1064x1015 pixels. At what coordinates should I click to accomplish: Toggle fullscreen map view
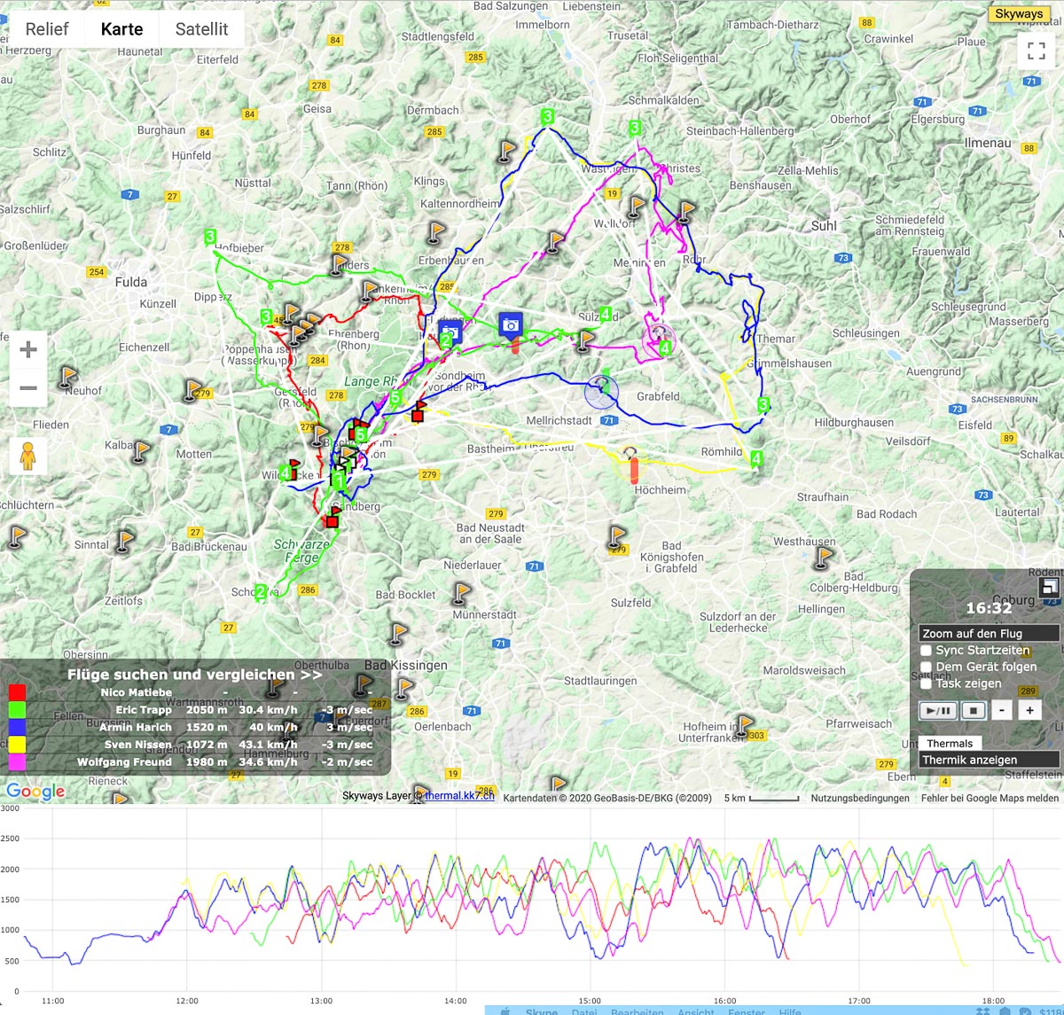point(1036,51)
